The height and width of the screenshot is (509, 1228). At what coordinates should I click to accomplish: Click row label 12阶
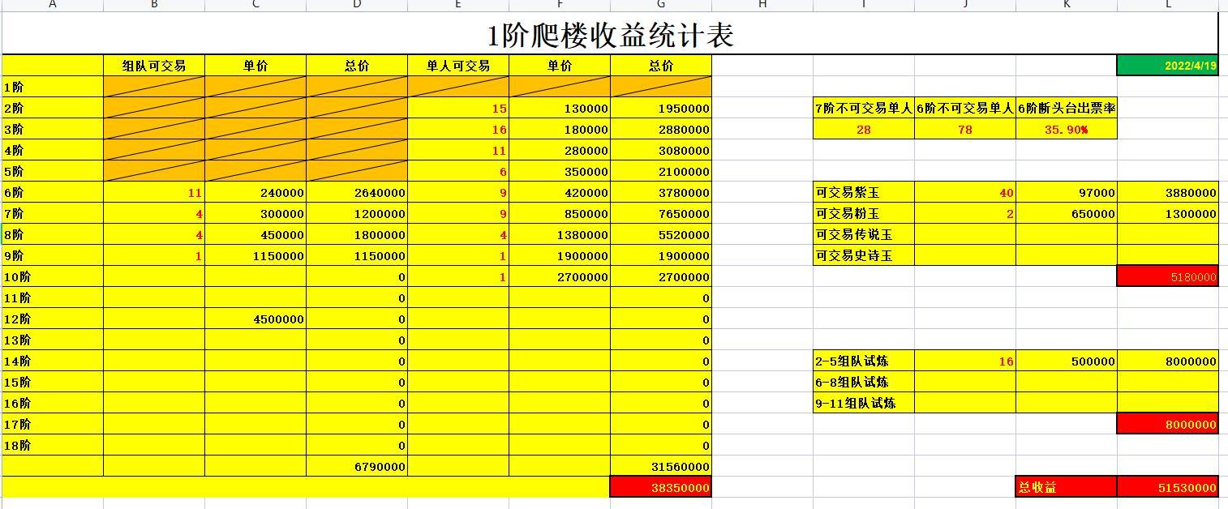pos(53,319)
